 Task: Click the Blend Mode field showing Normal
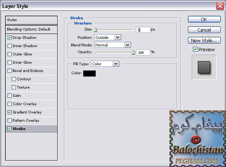click(x=110, y=45)
